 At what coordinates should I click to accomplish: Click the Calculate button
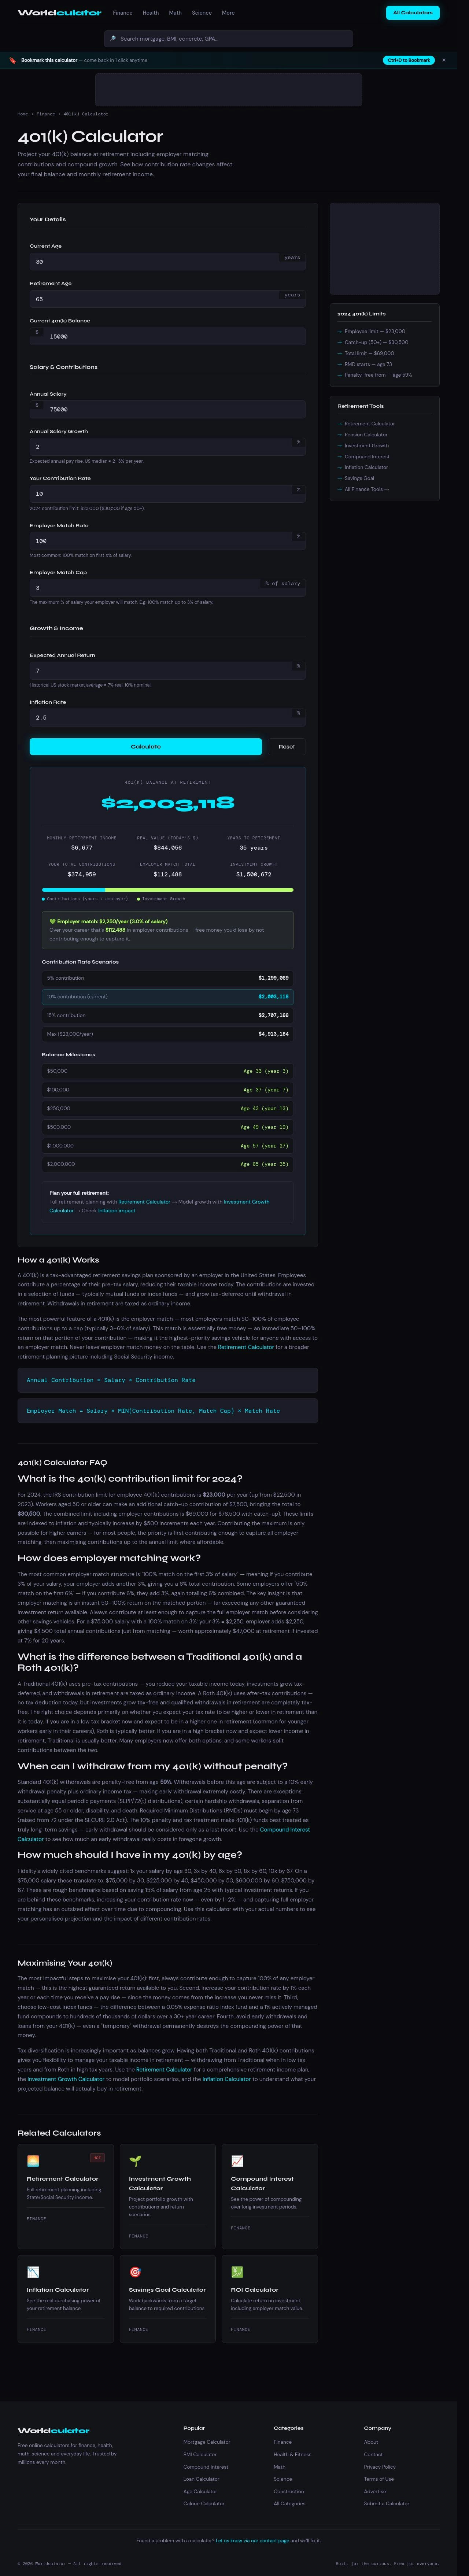tap(146, 747)
